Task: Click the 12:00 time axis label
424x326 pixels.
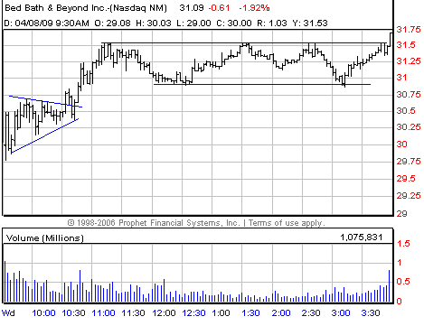Action: 164,313
